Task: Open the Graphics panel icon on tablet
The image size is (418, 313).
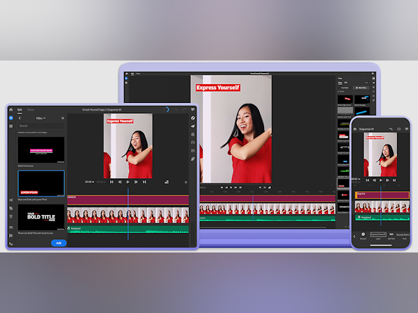Action: [x=193, y=118]
